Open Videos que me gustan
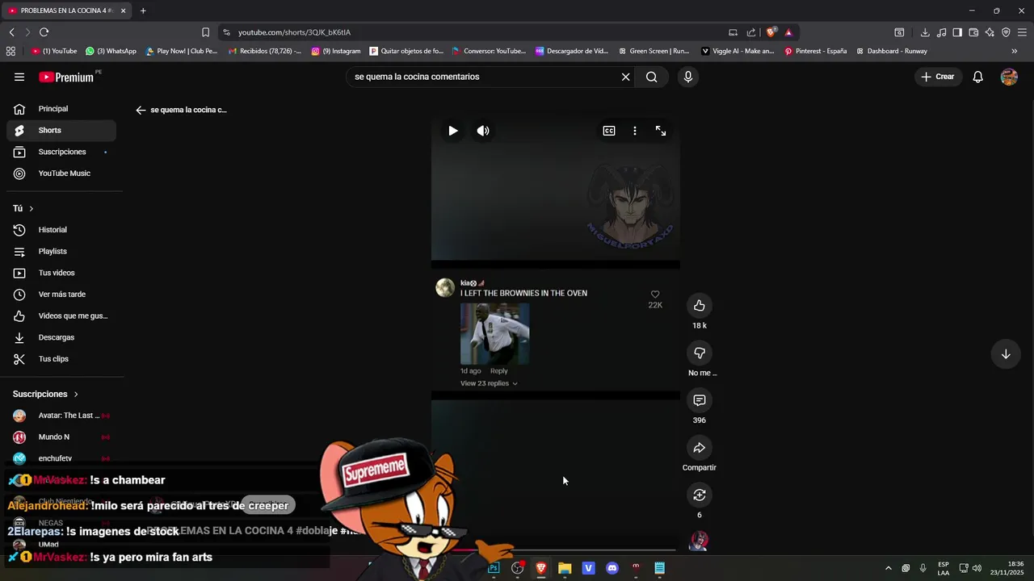 pos(61,316)
